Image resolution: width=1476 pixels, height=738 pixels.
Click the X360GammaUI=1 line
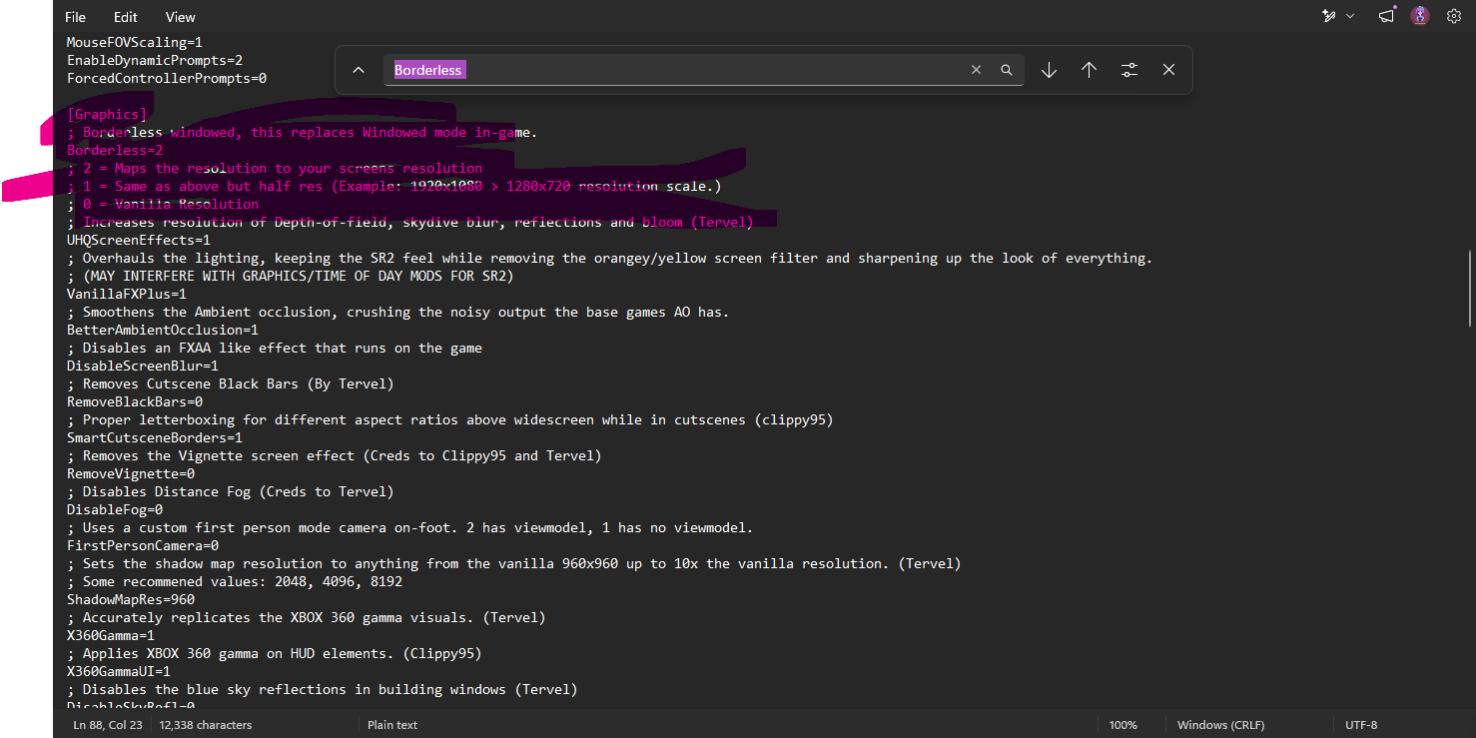[x=119, y=671]
